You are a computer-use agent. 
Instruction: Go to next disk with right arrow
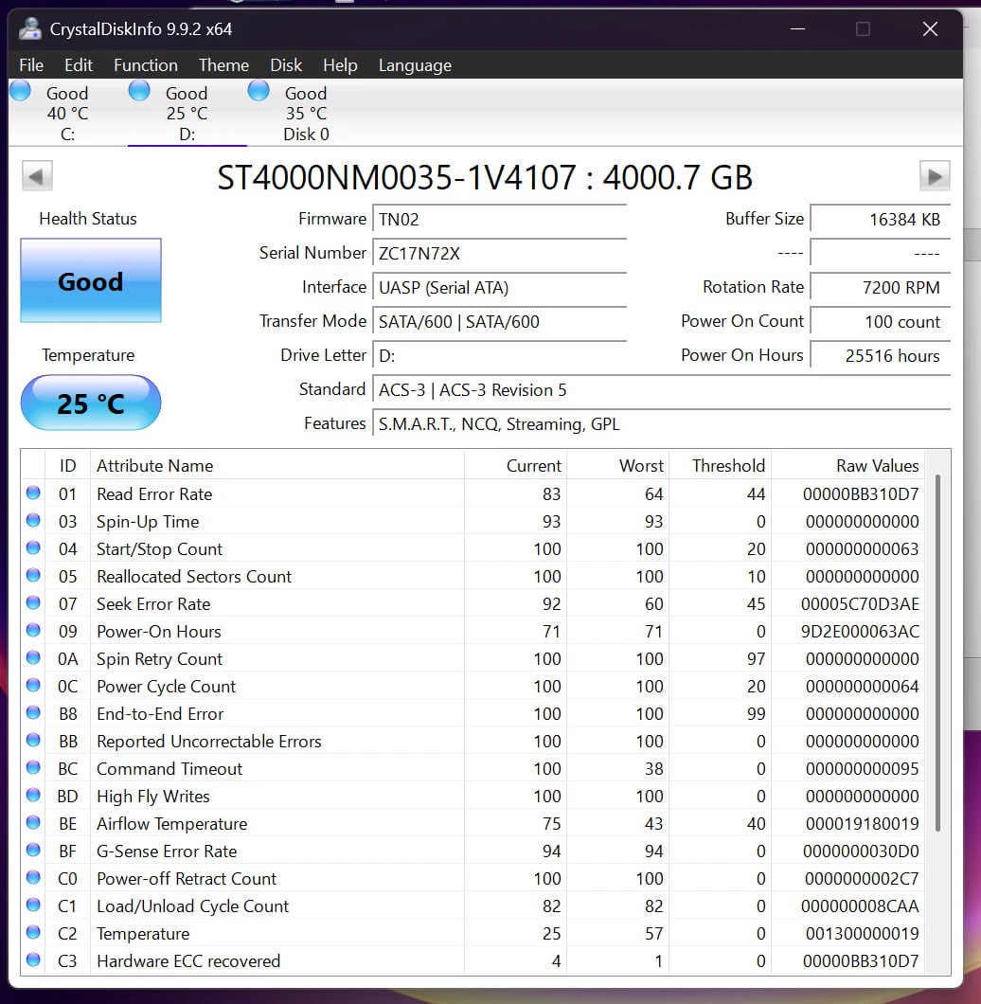click(x=935, y=176)
